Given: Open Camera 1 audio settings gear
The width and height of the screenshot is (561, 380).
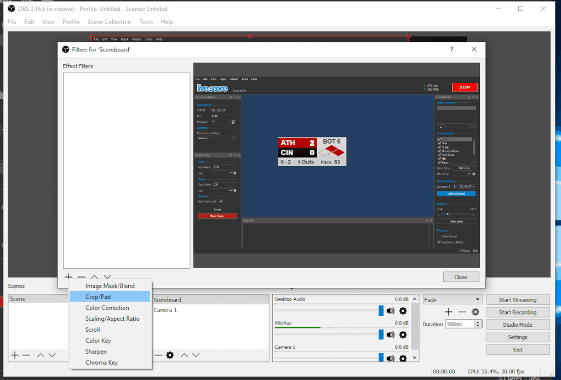Looking at the screenshot, I should tap(403, 358).
